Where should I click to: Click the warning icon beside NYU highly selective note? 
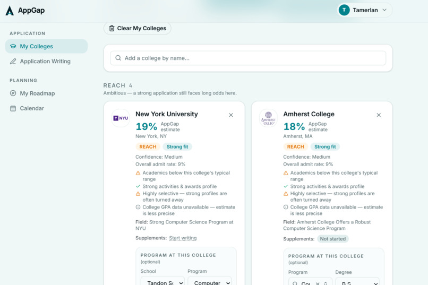click(x=138, y=194)
